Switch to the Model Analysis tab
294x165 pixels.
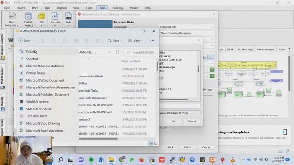coord(266,49)
